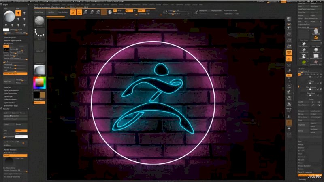Click the LightCaps button
324x182 pixels.
point(9,82)
